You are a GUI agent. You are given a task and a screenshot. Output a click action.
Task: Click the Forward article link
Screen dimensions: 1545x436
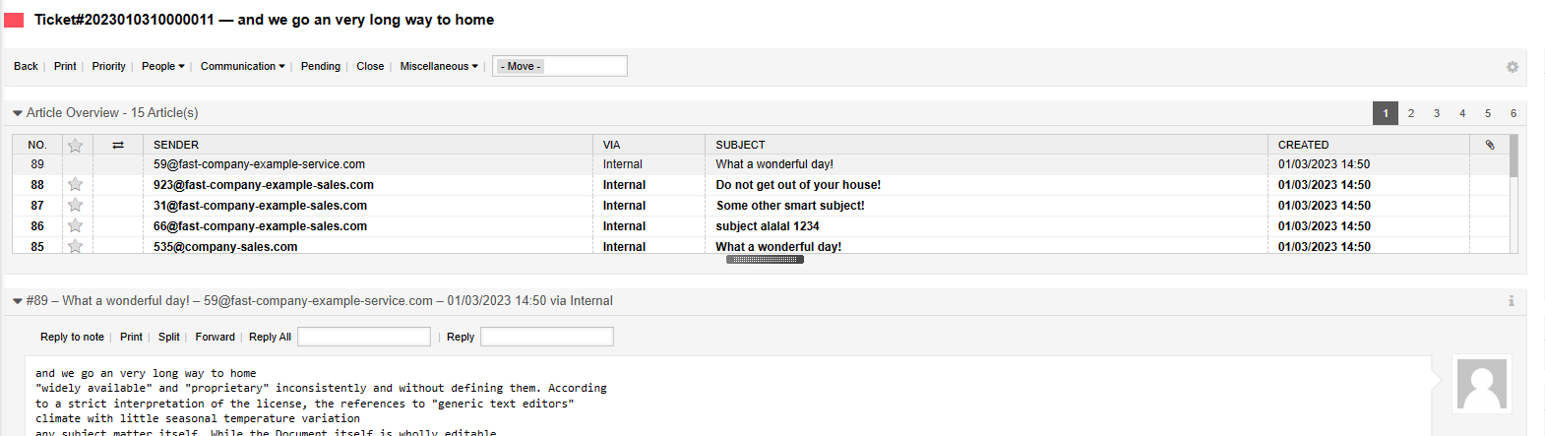(x=215, y=337)
